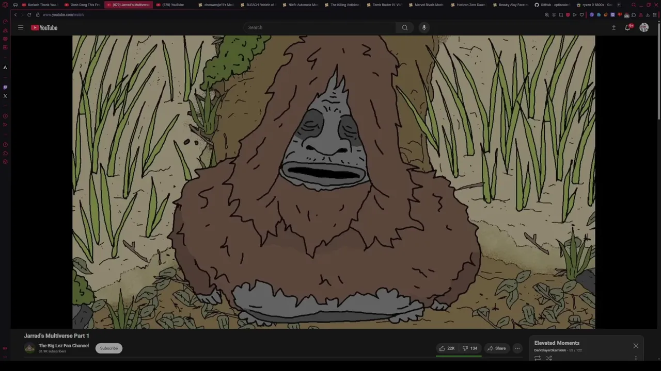Share the Jarrad's Multiverse video
Screen dimensions: 661x371
click(x=497, y=348)
